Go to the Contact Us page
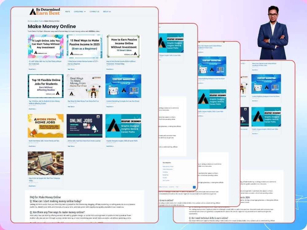 tap(94, 12)
